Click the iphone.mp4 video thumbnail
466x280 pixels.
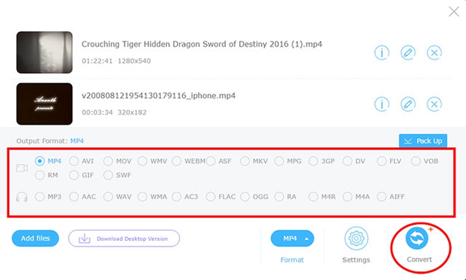(44, 104)
